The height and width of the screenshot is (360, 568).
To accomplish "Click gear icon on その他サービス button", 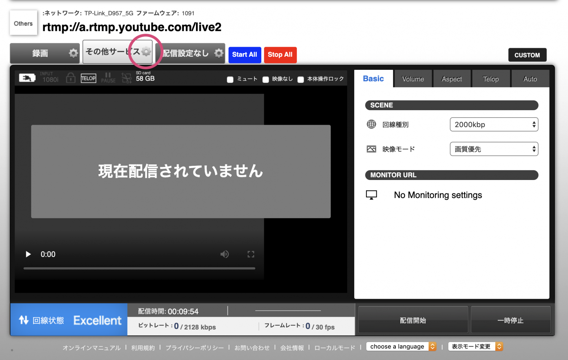I will (x=146, y=52).
